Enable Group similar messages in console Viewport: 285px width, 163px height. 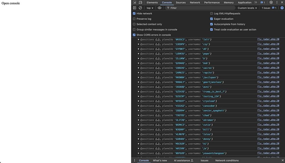click(134, 30)
